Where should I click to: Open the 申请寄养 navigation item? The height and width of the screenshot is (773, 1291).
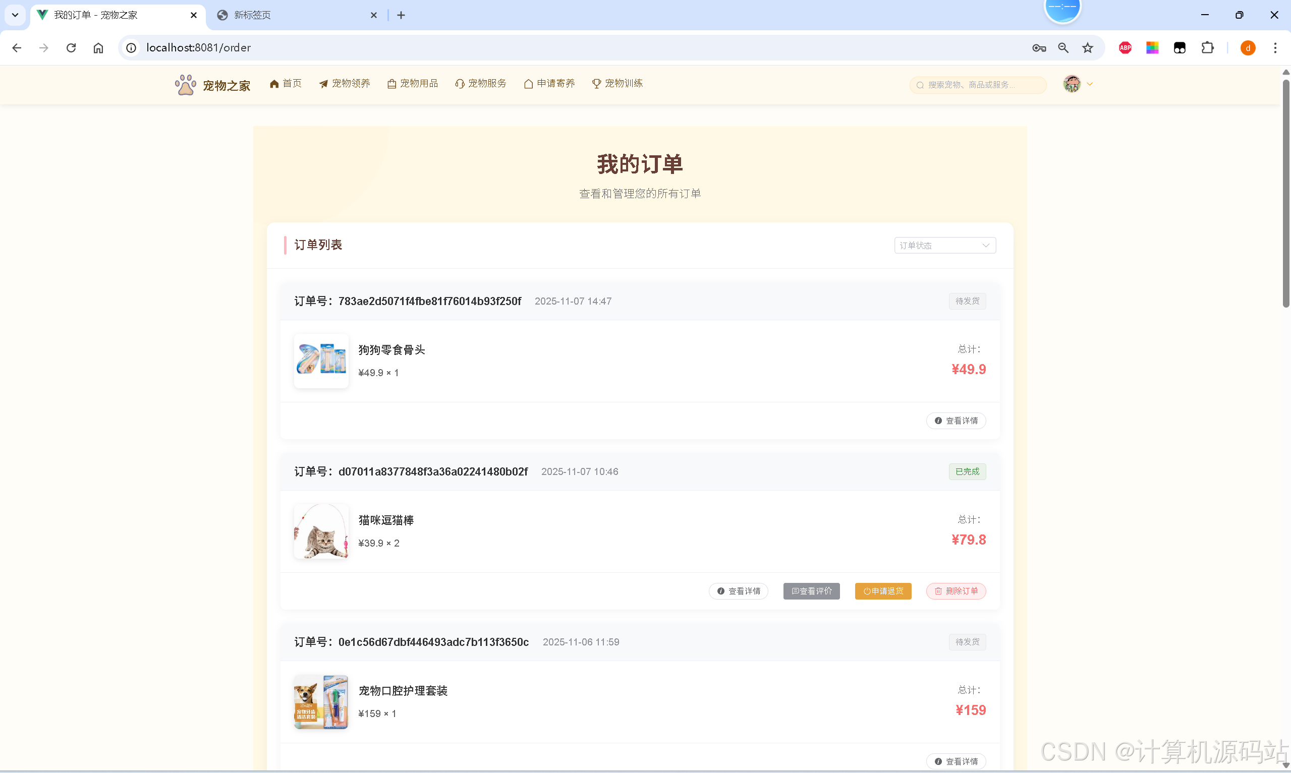pos(549,83)
